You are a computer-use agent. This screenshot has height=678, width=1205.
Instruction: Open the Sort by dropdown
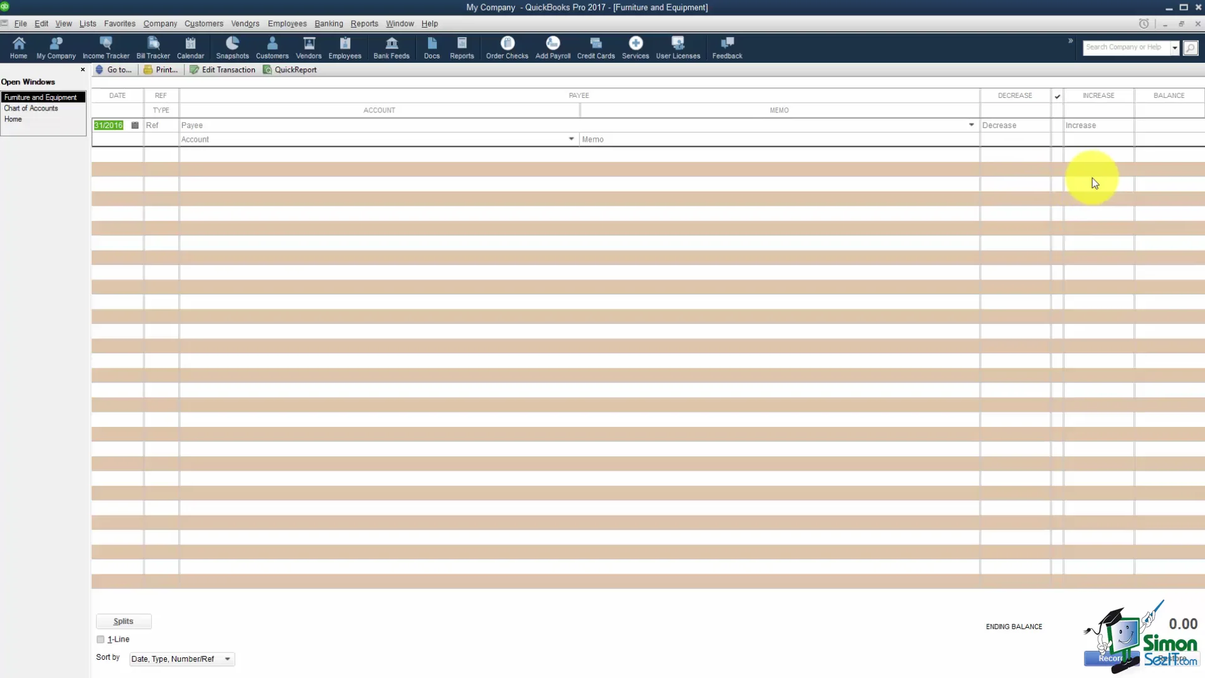pos(181,659)
